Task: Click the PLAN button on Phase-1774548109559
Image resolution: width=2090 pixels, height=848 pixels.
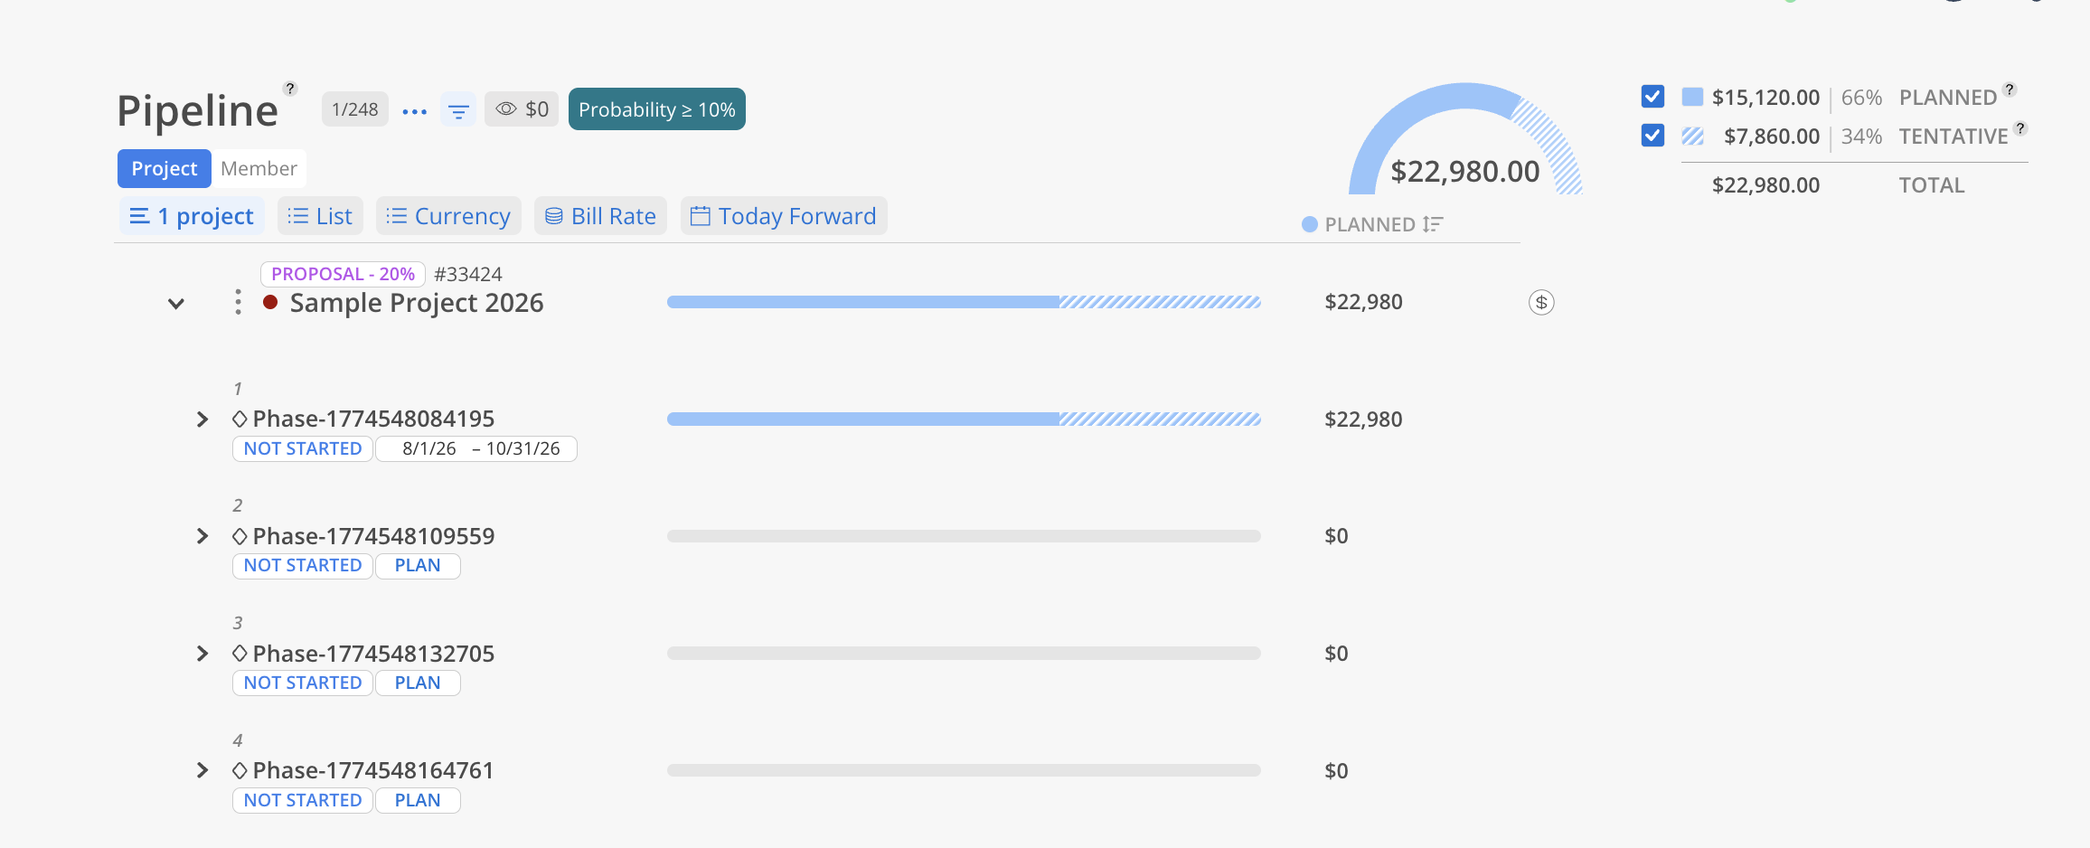Action: pyautogui.click(x=418, y=566)
